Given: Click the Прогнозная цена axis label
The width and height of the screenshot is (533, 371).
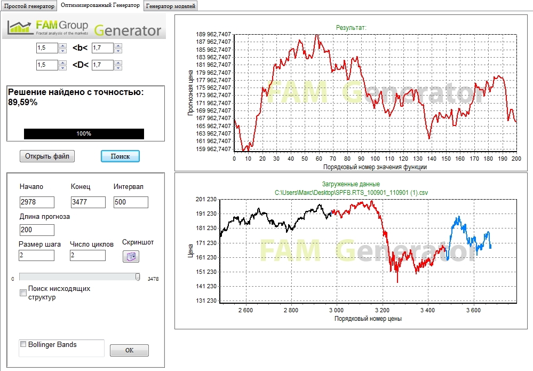Looking at the screenshot, I should pos(190,92).
